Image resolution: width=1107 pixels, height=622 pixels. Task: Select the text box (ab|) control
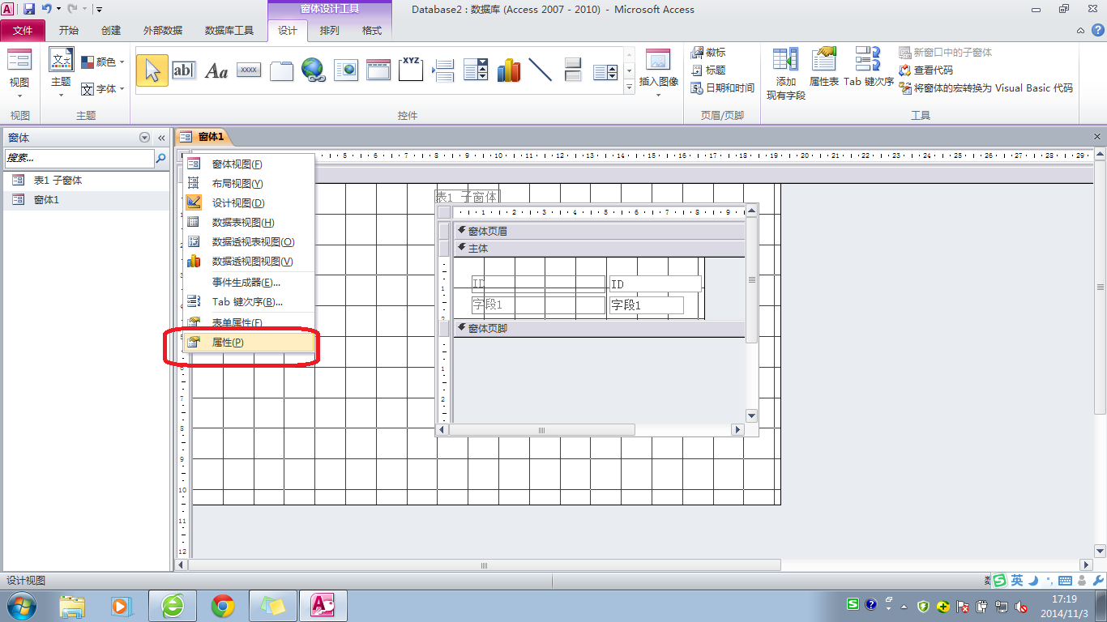tap(184, 70)
